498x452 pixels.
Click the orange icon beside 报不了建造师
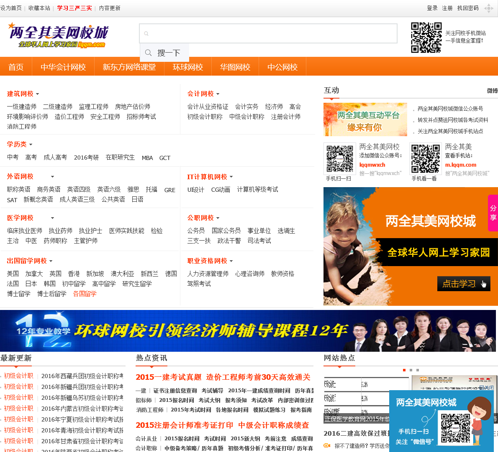(x=327, y=445)
